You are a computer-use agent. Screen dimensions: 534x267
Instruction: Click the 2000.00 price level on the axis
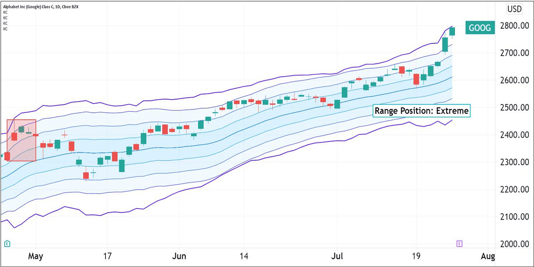coord(516,245)
